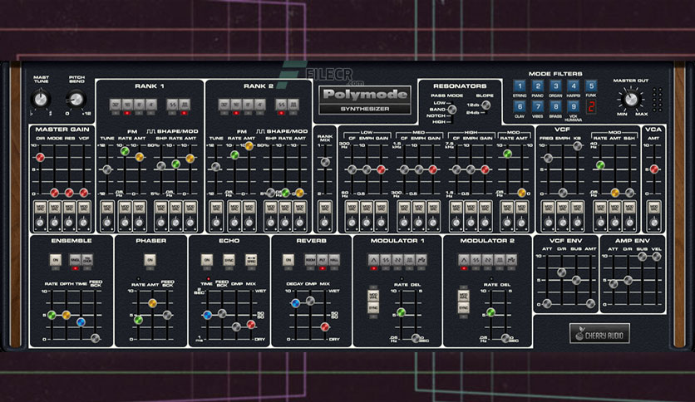Viewport: 695px width, 402px height.
Task: Select Ensemble SNGL mode button
Action: (76, 260)
